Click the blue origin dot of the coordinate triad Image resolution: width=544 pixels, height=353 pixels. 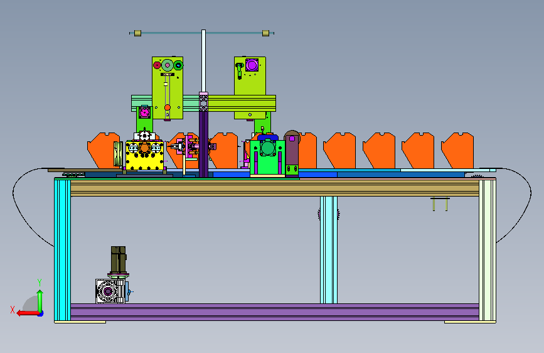click(41, 313)
